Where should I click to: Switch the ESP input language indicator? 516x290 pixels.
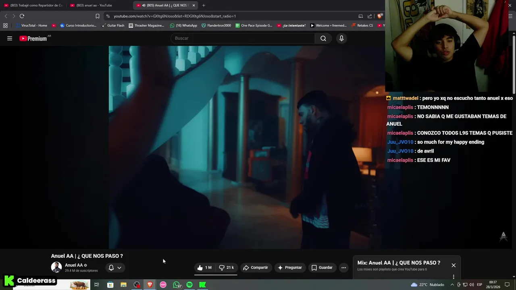pyautogui.click(x=480, y=285)
